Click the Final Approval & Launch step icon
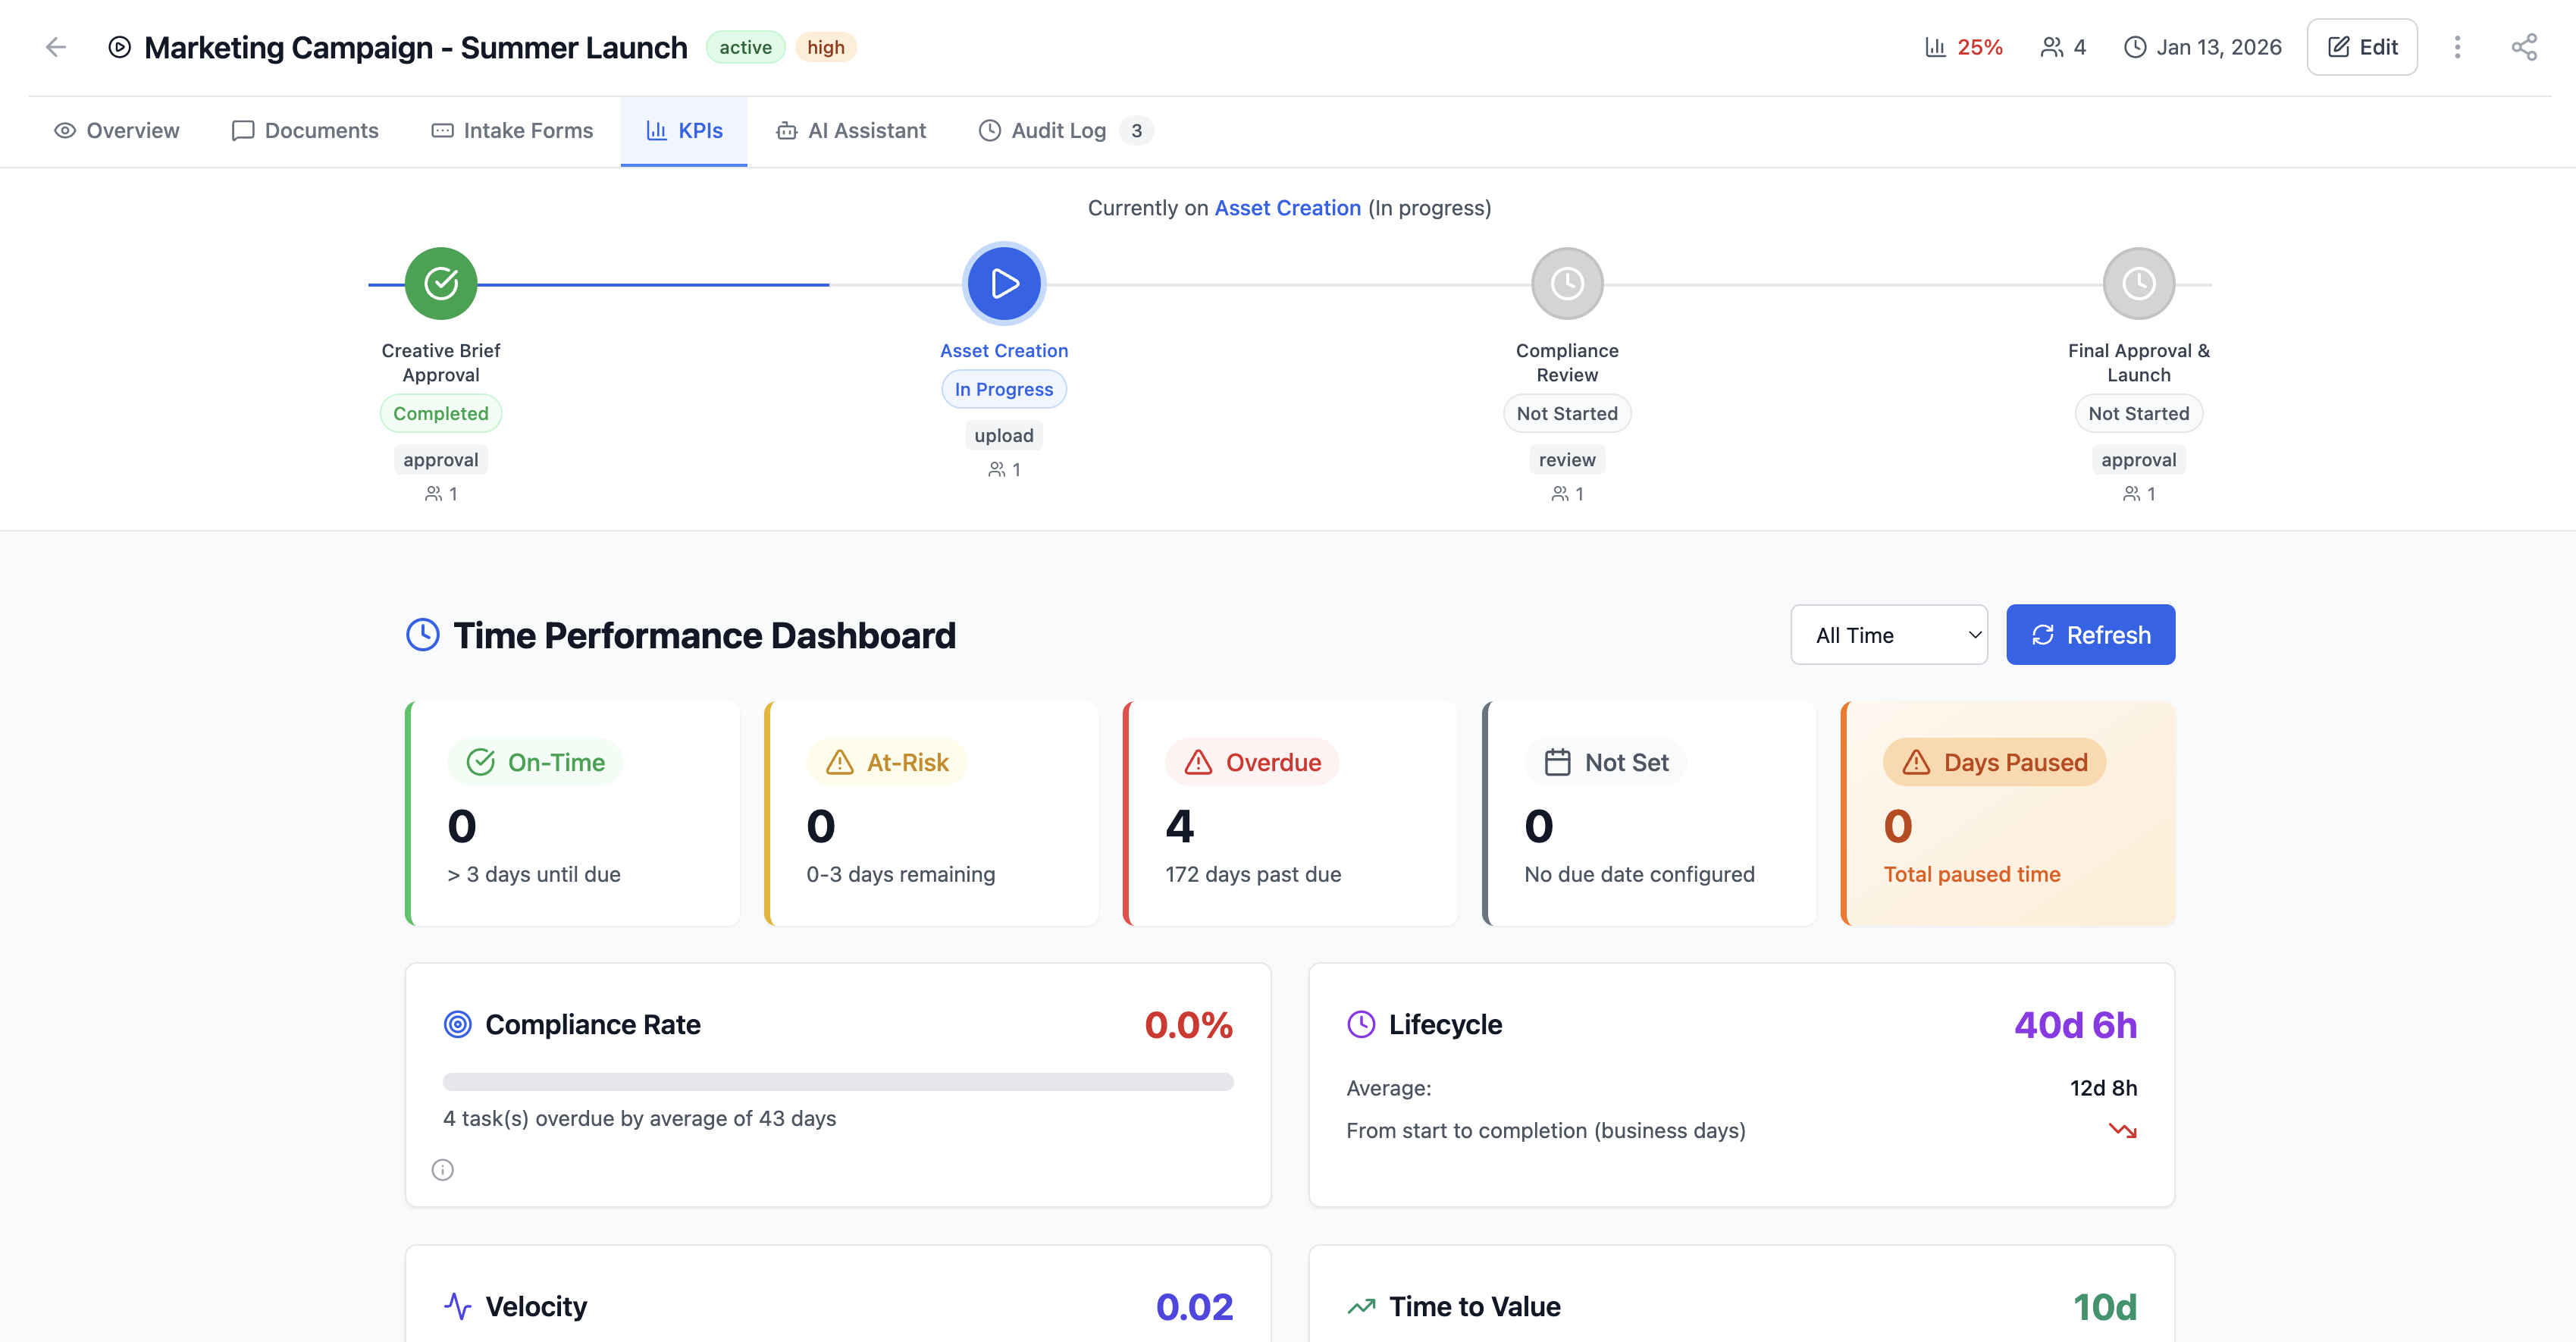 [2138, 284]
